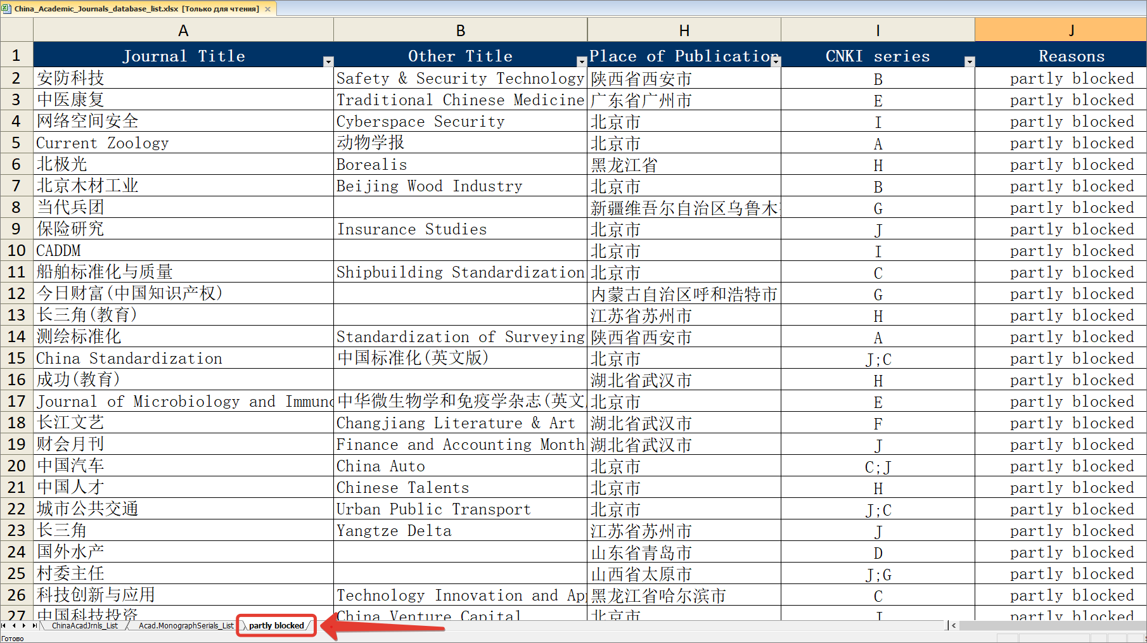Screen dimensions: 1147x643
Task: Switch to Acad.MonographSerials_List sheet tab
Action: pyautogui.click(x=186, y=626)
